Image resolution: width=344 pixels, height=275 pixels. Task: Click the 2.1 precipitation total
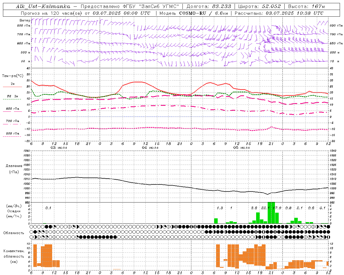coord(300,208)
